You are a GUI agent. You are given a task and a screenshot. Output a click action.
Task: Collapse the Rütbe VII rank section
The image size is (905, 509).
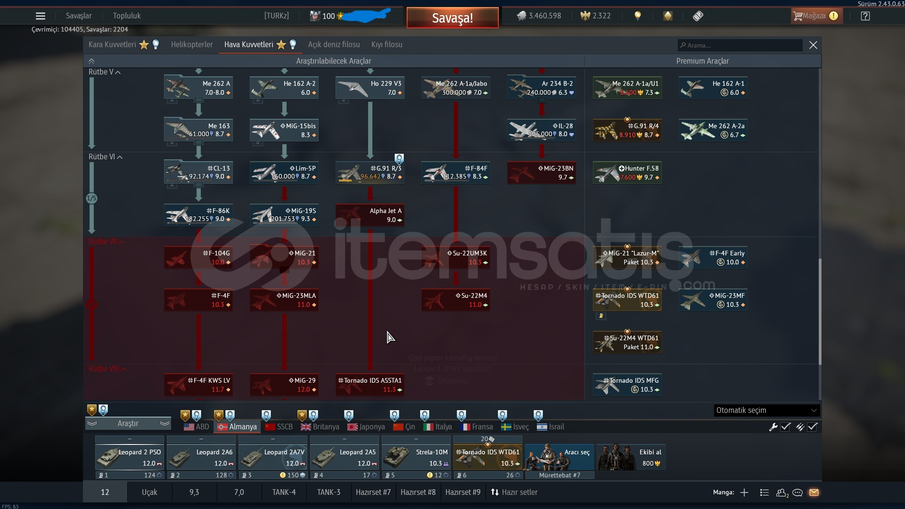122,242
